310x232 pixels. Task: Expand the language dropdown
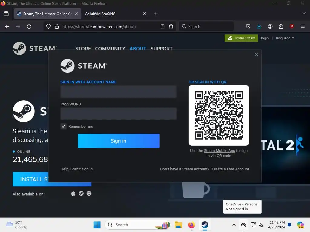pyautogui.click(x=285, y=38)
